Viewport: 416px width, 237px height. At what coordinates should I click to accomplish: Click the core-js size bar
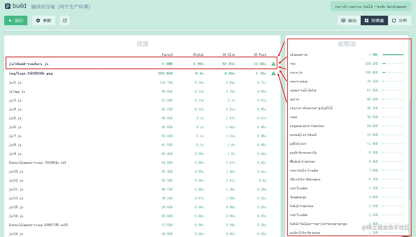click(x=393, y=72)
